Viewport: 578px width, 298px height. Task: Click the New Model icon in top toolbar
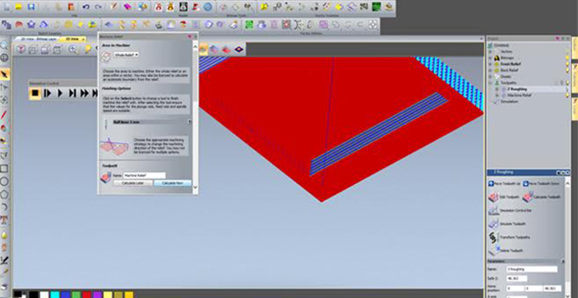click(x=7, y=7)
